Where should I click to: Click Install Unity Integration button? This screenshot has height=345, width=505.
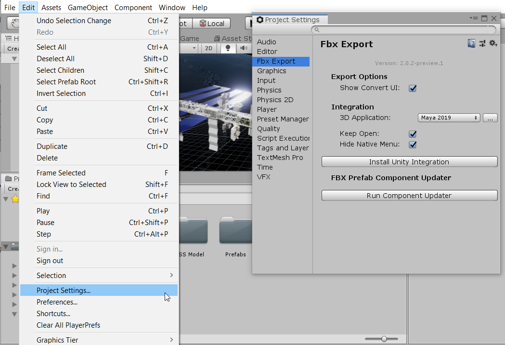point(409,162)
